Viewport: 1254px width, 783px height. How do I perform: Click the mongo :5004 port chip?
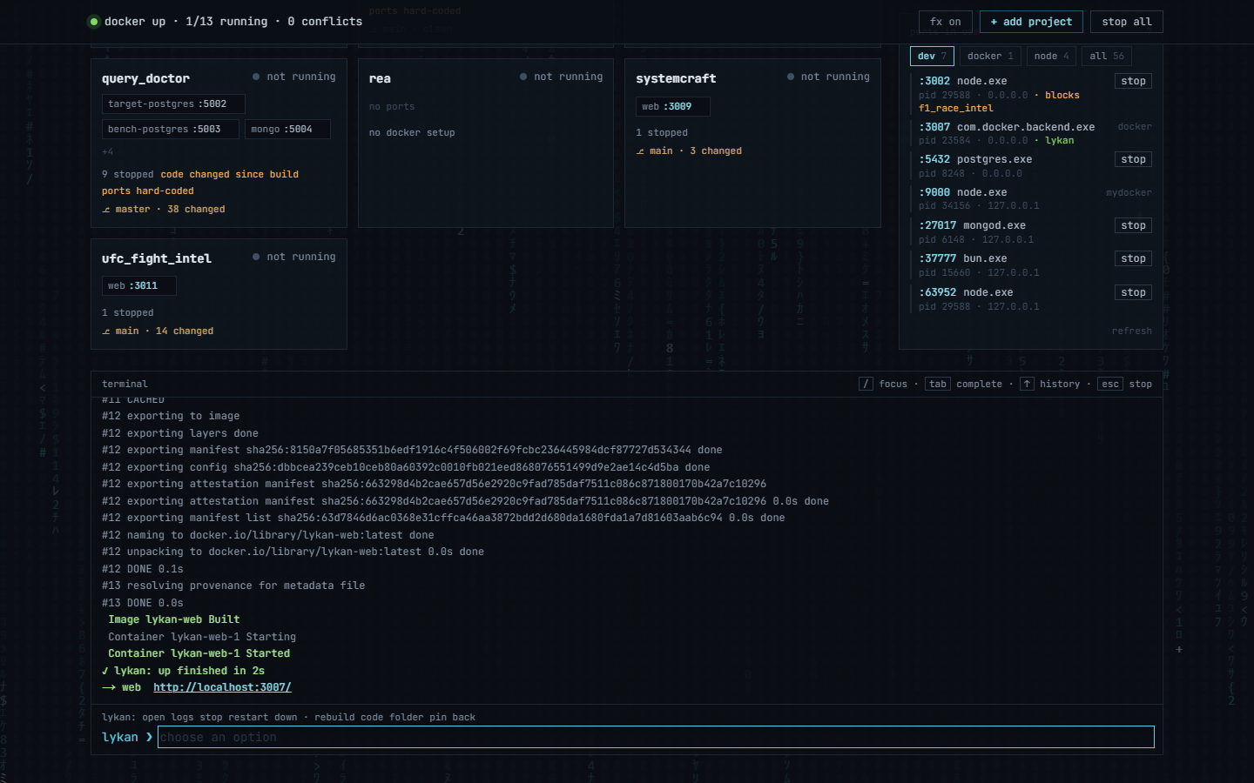(x=287, y=129)
